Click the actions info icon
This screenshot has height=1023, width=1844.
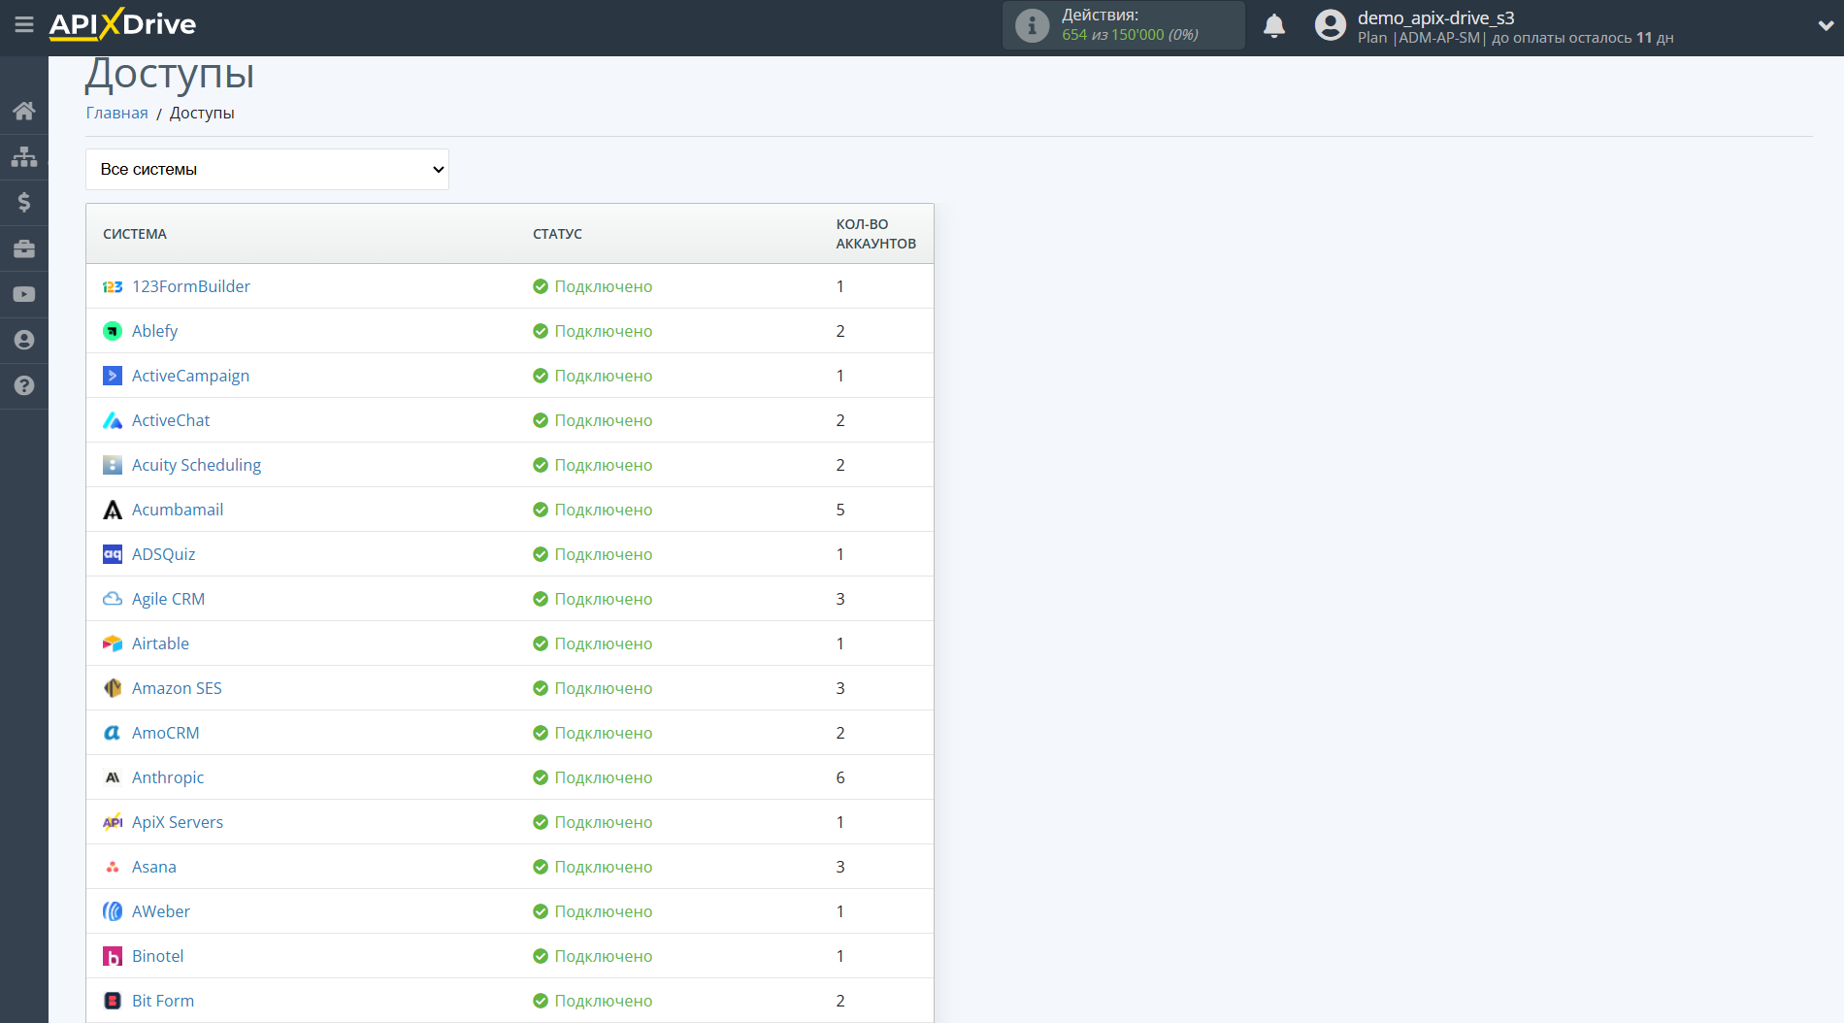click(1032, 26)
